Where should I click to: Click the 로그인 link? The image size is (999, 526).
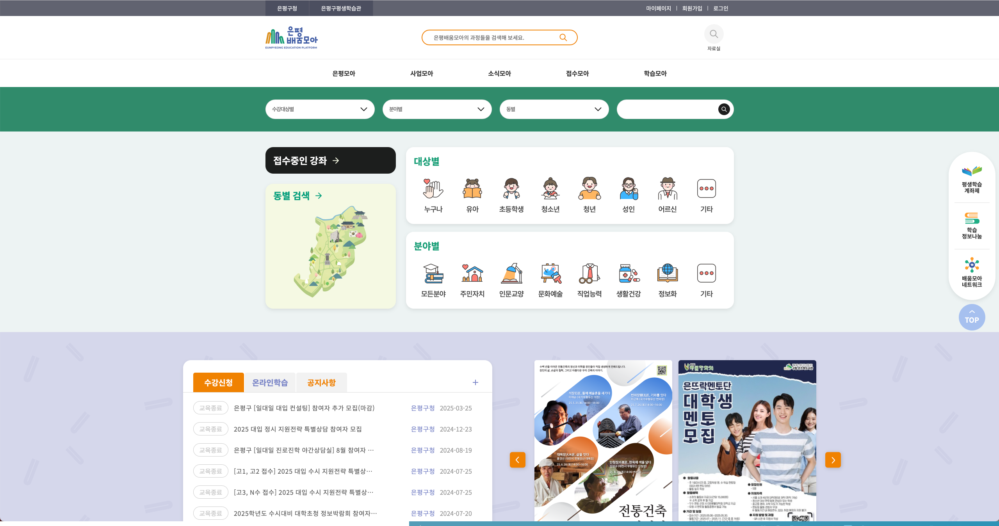pos(720,8)
